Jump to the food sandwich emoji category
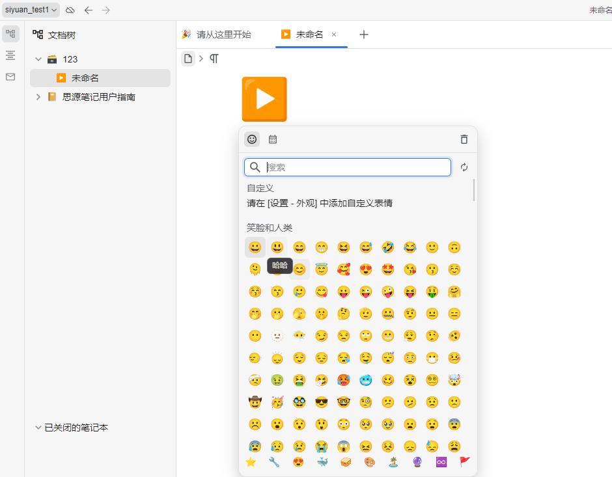The image size is (612, 477). pos(346,462)
